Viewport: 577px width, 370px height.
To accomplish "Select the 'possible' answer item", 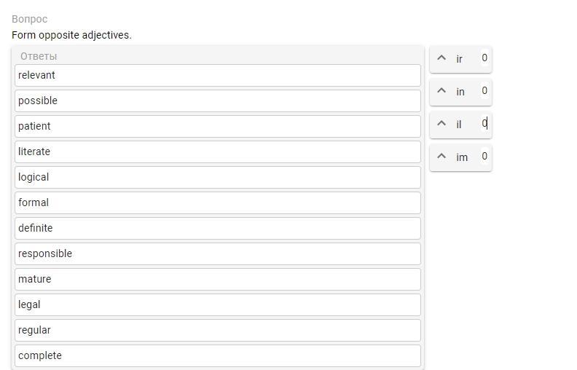I will (217, 101).
